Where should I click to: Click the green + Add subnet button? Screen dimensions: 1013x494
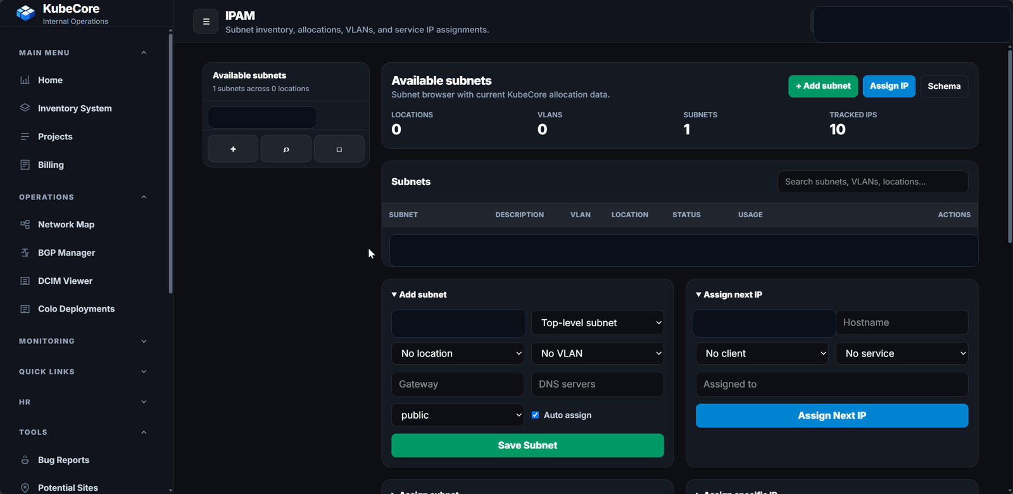pos(823,86)
